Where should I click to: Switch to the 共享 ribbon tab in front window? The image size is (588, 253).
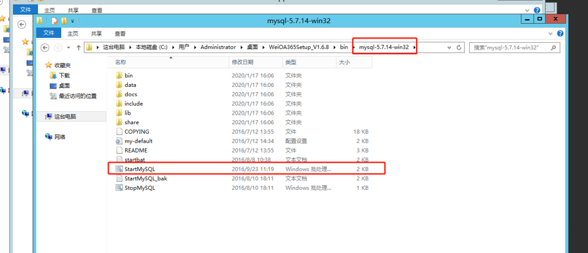coord(97,33)
